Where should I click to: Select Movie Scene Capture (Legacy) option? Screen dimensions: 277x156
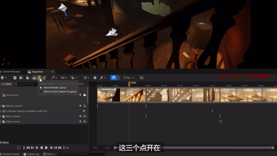click(60, 92)
